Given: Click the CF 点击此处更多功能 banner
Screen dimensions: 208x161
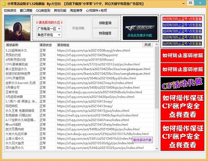Looking at the screenshot, I should click(x=140, y=28).
